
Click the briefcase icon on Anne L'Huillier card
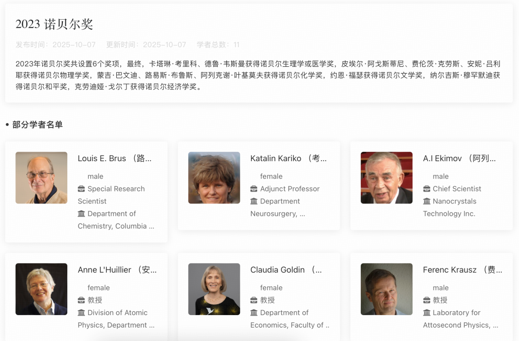tap(80, 300)
